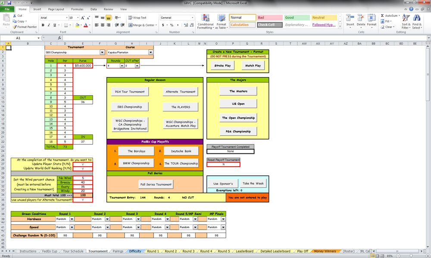Click the Merge & Center icon
Screen dimensions: 431x258
coord(131,25)
